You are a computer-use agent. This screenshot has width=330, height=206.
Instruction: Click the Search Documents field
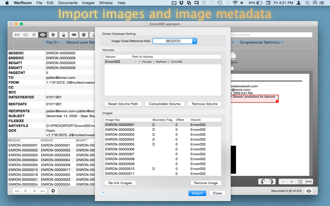pos(271,35)
